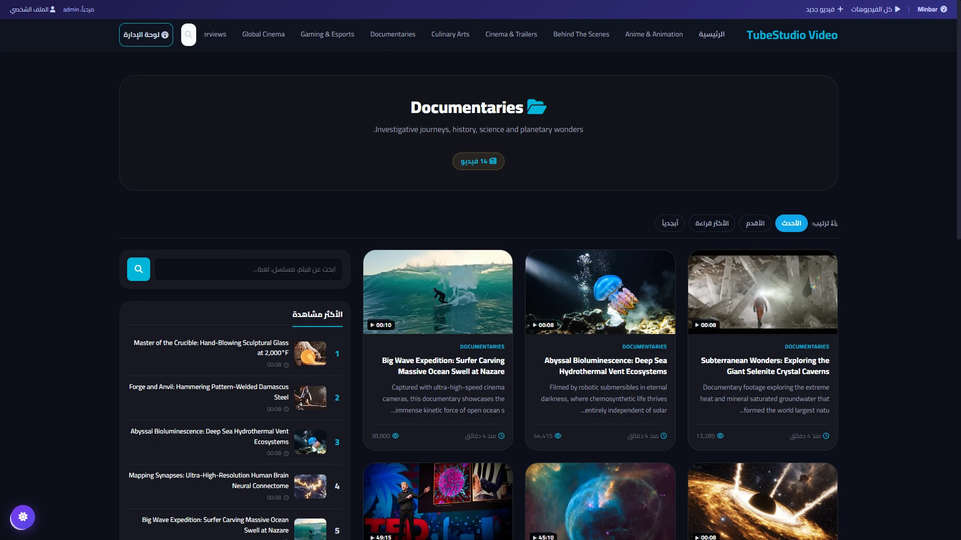Click the duration clock icon under Master of the Crucible
Screen dimensions: 961x540
[286, 365]
